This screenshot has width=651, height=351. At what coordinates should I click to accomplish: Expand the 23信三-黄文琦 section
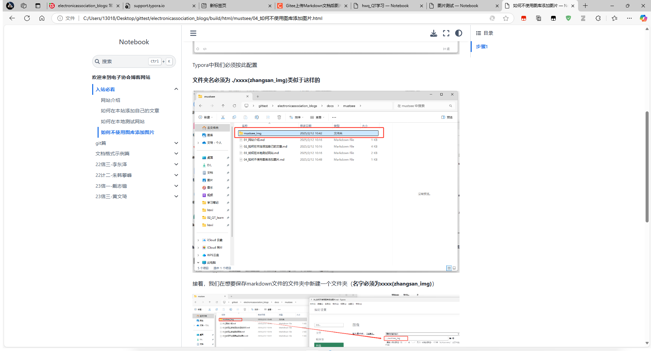click(x=176, y=196)
